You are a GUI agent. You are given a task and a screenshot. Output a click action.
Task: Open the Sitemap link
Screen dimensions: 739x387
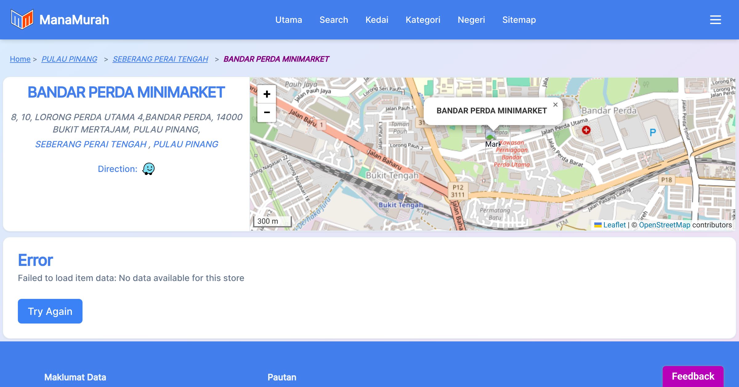(x=519, y=20)
